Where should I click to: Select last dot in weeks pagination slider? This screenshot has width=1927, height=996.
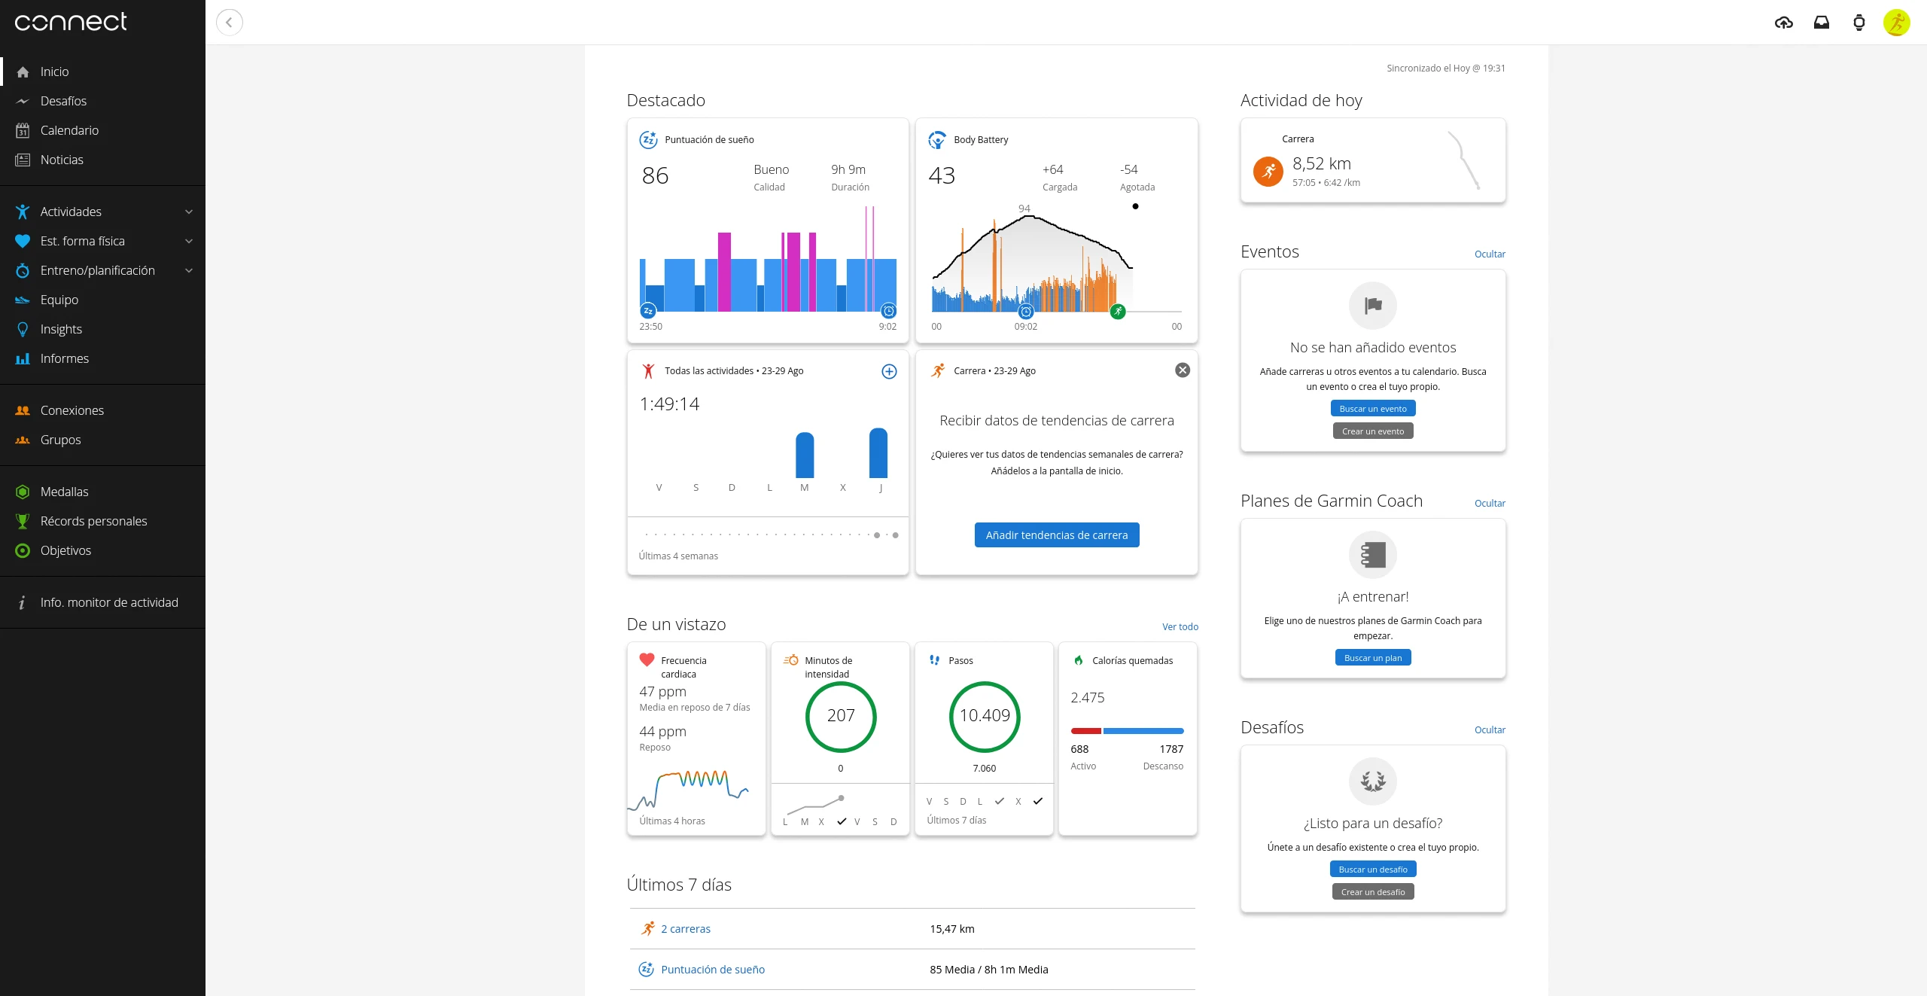895,535
